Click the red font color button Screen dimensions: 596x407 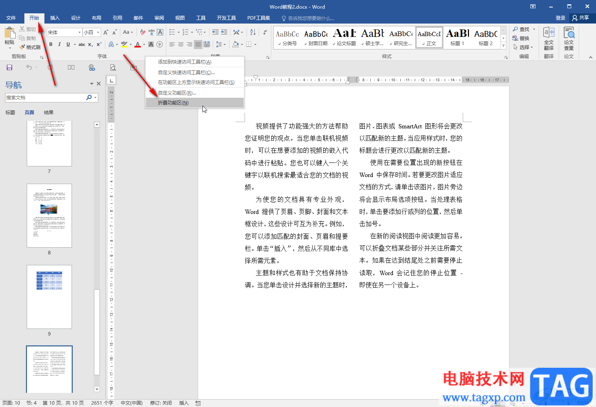click(137, 44)
